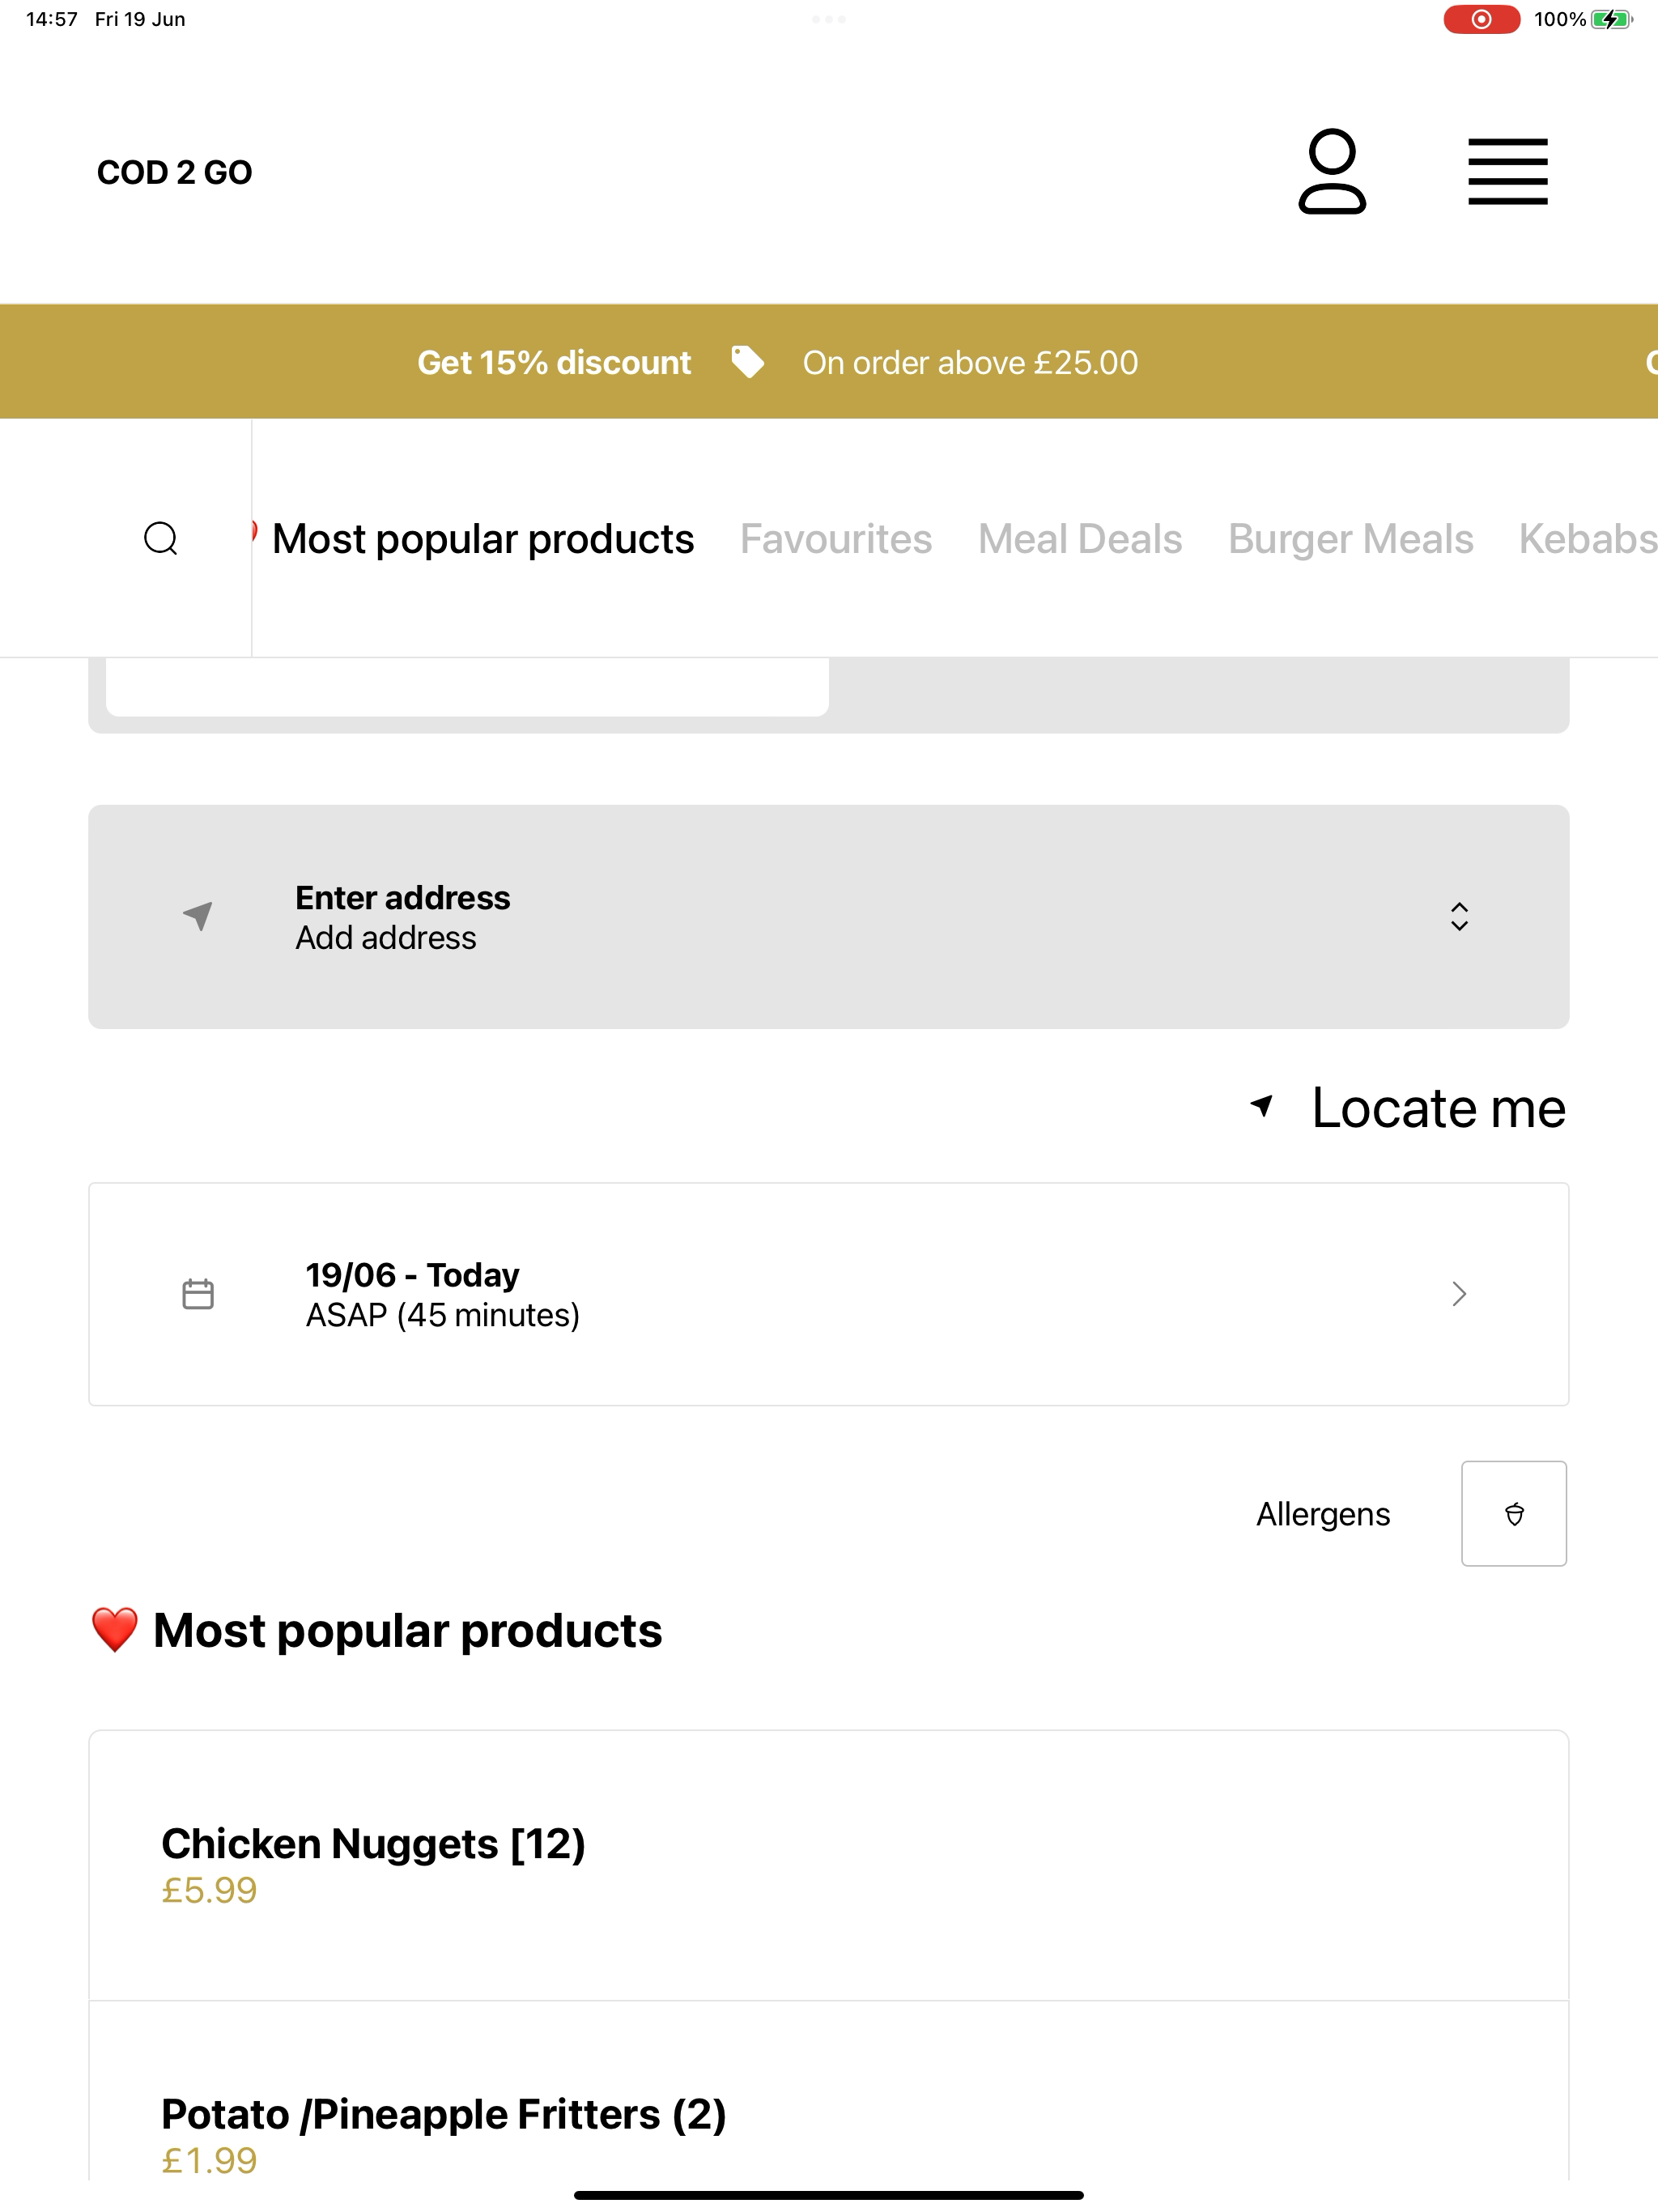
Task: Click the Enter address field
Action: click(828, 916)
